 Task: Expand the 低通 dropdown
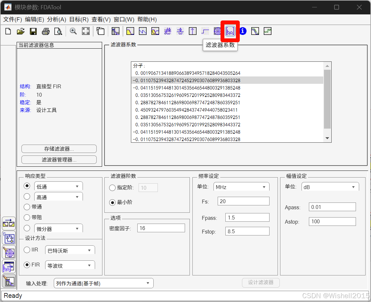click(x=59, y=187)
